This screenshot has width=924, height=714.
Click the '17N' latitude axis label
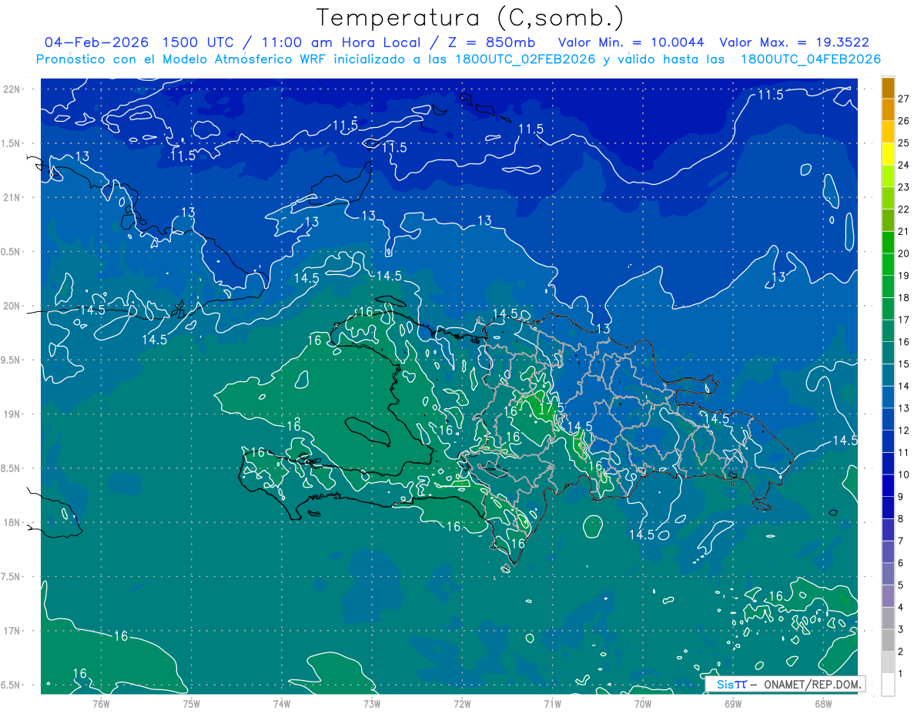pyautogui.click(x=12, y=631)
